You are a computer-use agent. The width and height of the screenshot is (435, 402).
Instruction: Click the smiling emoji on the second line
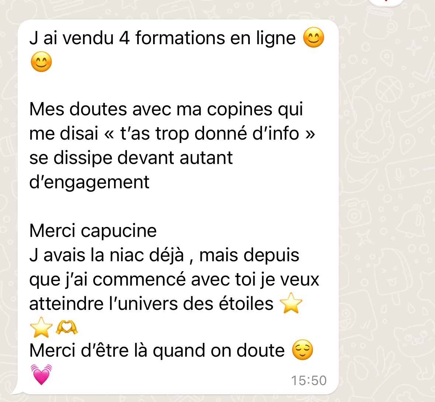coord(41,62)
